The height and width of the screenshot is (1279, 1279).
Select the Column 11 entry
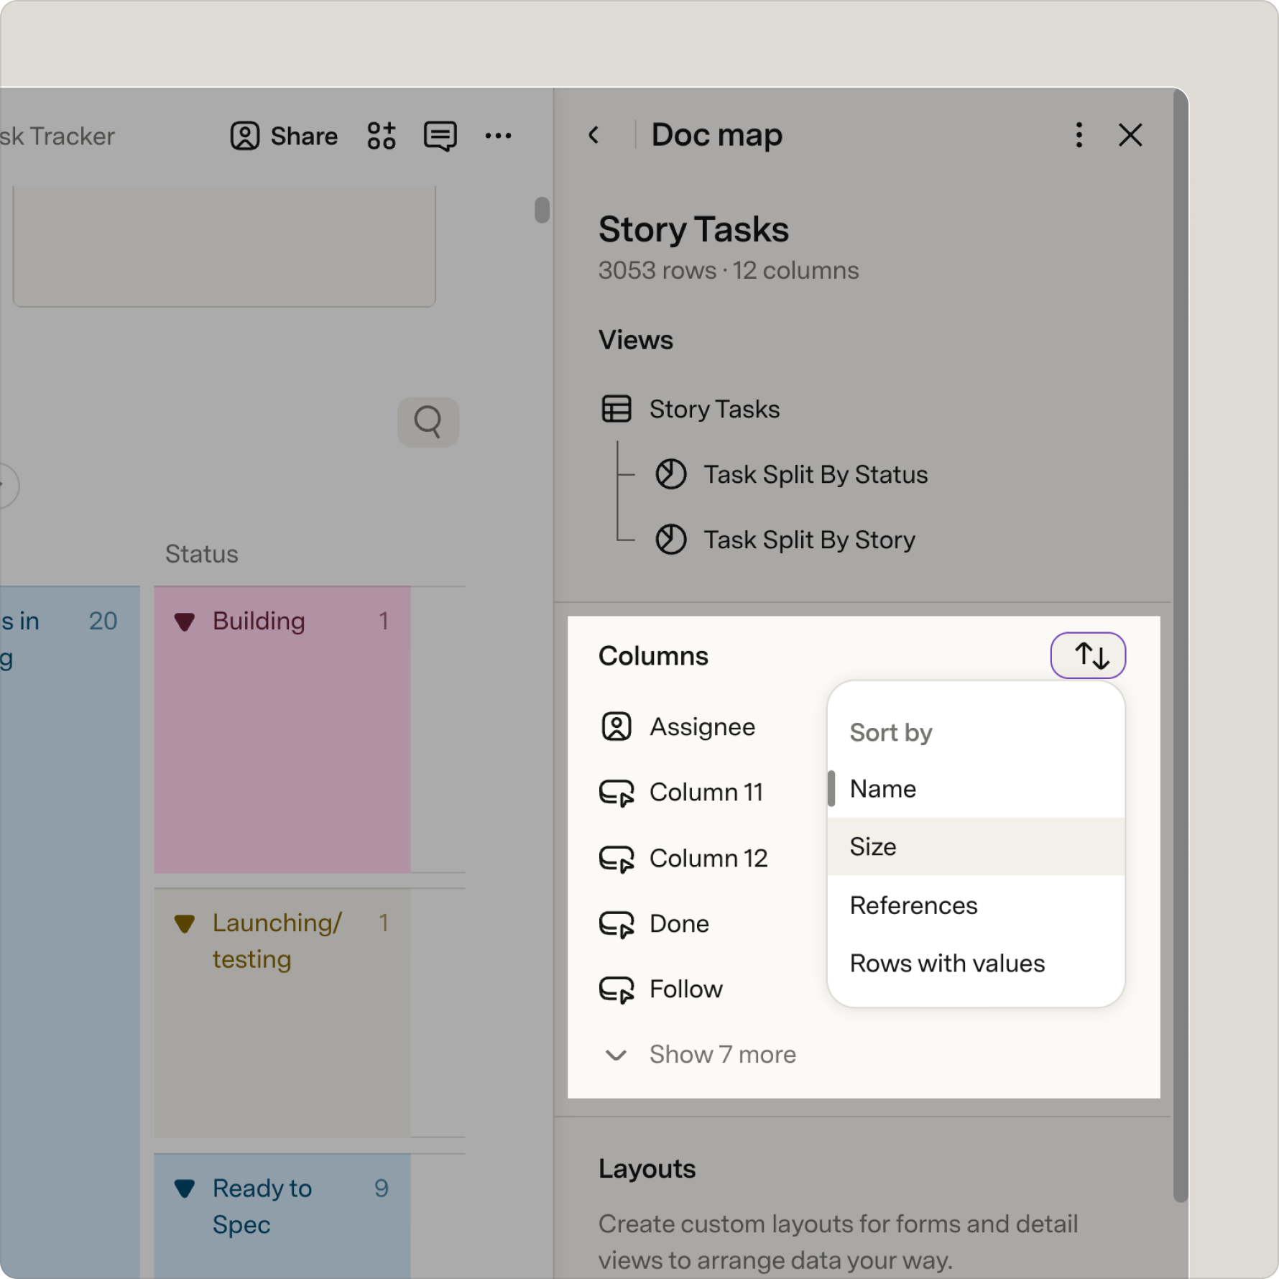(706, 793)
